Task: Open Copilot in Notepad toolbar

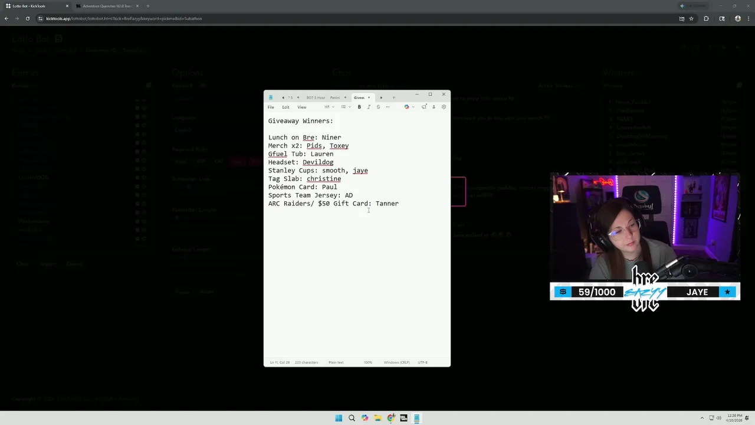Action: click(x=406, y=107)
